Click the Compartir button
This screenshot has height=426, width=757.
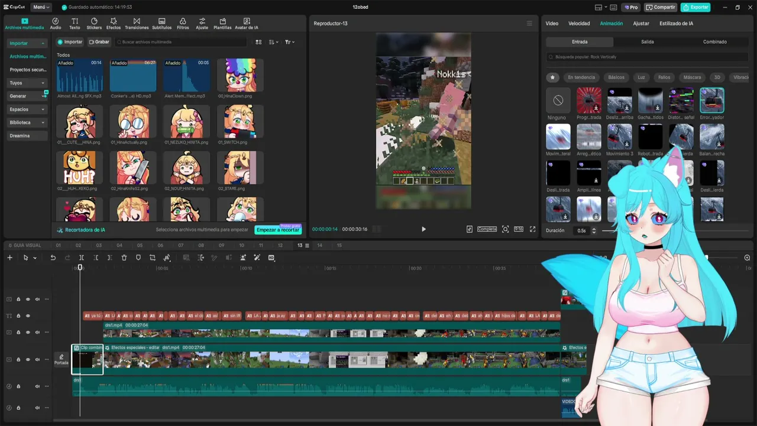[661, 7]
